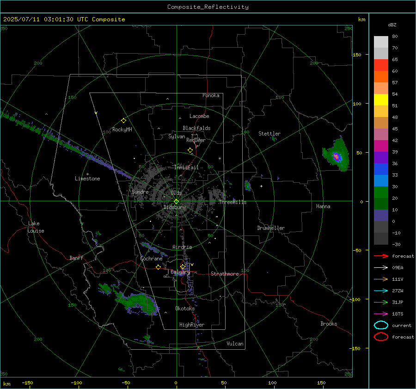
Task: Click the Strathmore label
Action: click(225, 274)
